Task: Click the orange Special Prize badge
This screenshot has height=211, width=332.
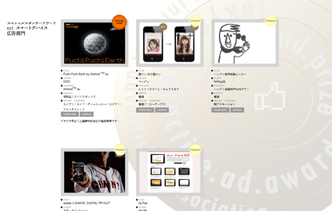Action: pyautogui.click(x=120, y=22)
